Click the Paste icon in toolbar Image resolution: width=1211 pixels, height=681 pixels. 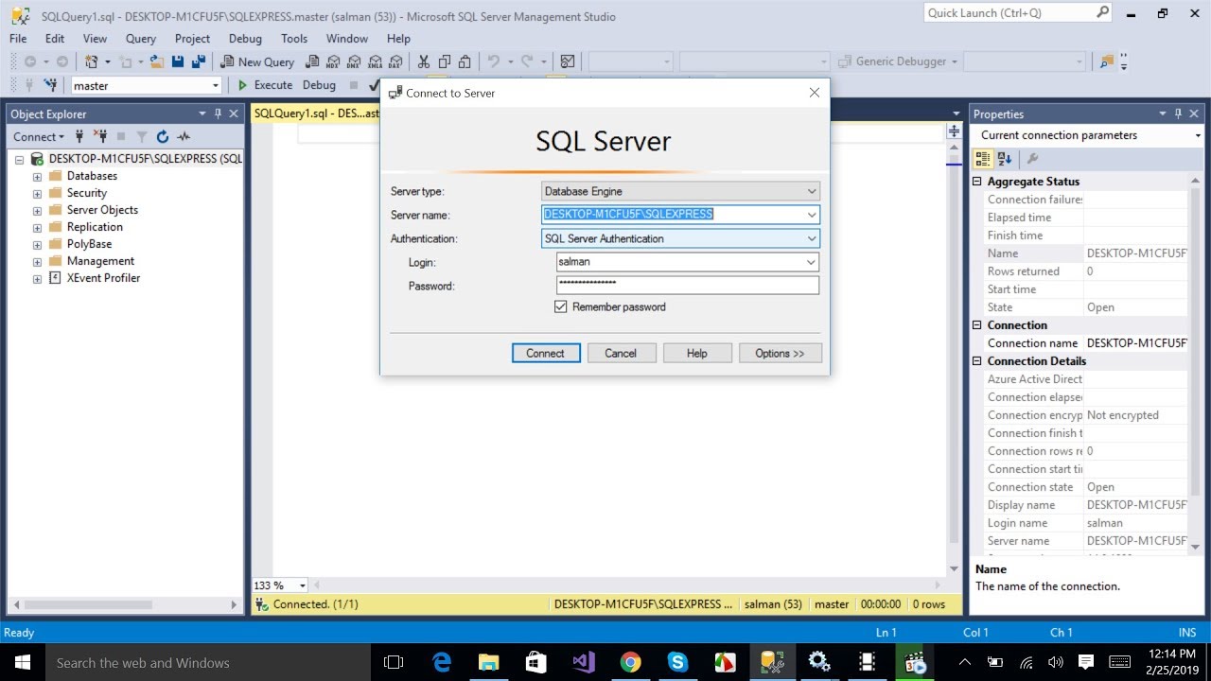pyautogui.click(x=465, y=61)
